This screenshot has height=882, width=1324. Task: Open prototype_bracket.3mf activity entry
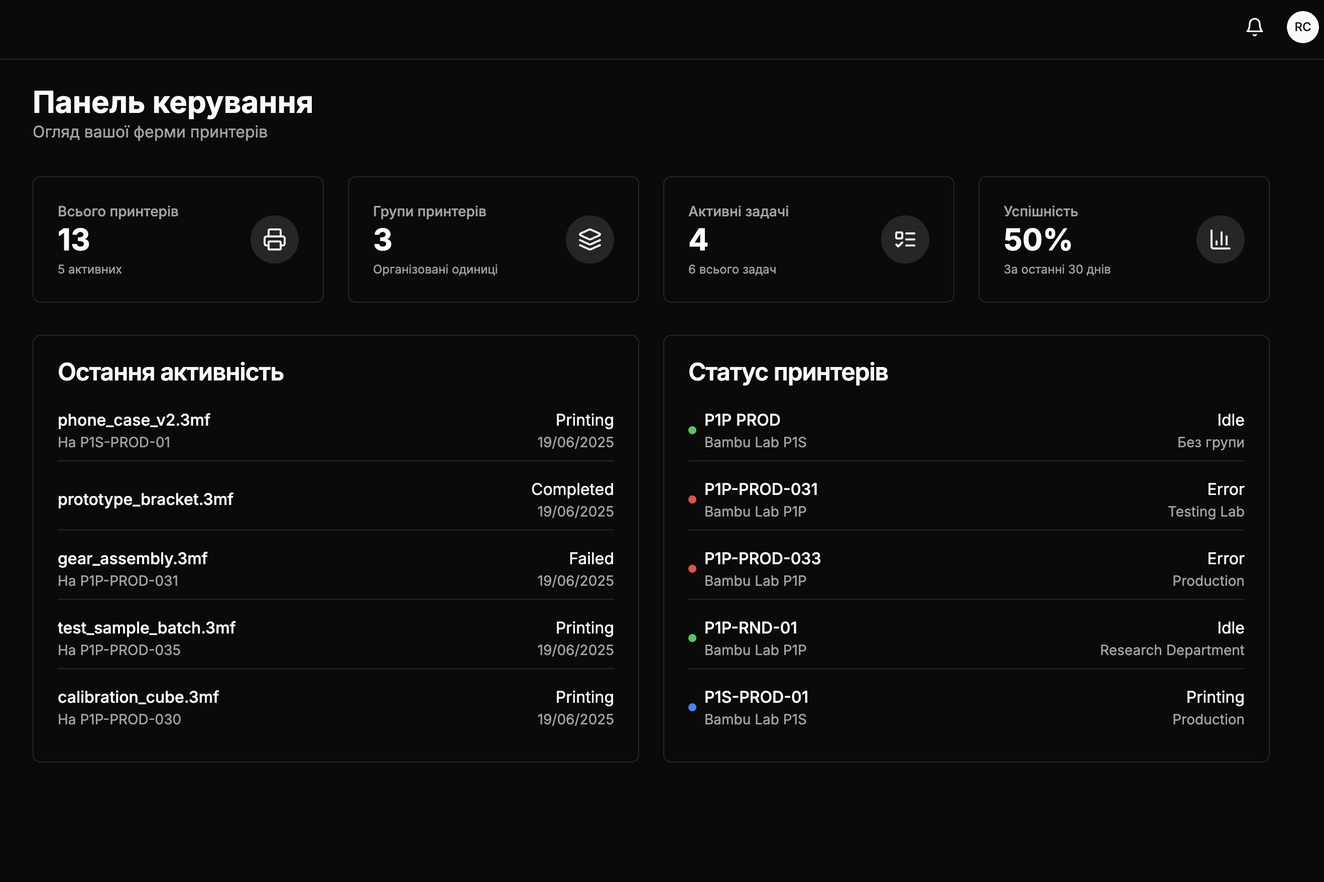[x=145, y=499]
